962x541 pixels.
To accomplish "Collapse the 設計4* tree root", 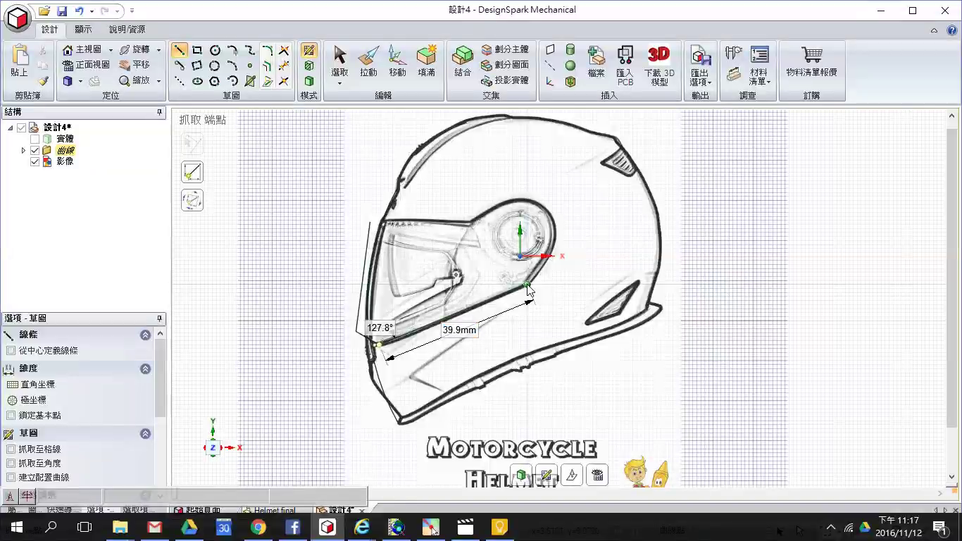I will pos(11,128).
